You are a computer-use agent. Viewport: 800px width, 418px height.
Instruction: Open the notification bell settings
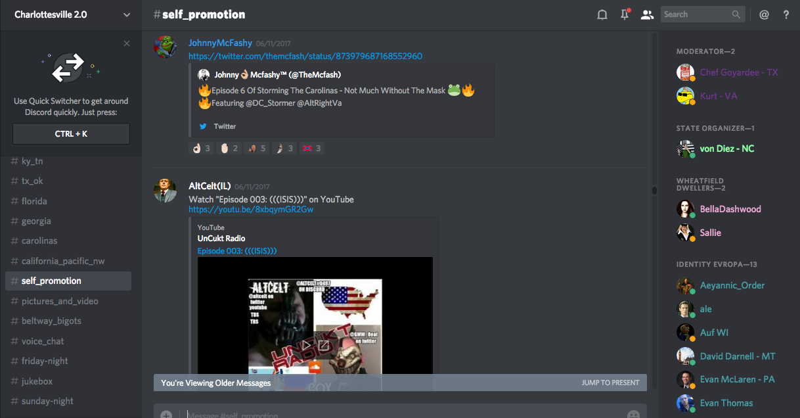tap(602, 14)
